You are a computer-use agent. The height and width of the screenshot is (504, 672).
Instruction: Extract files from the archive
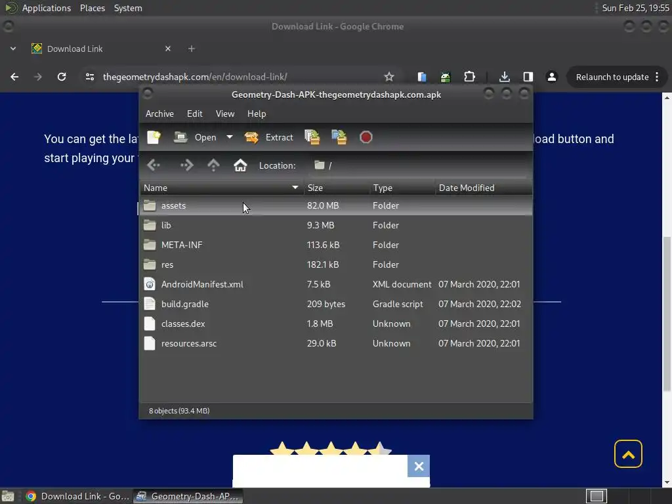point(268,137)
